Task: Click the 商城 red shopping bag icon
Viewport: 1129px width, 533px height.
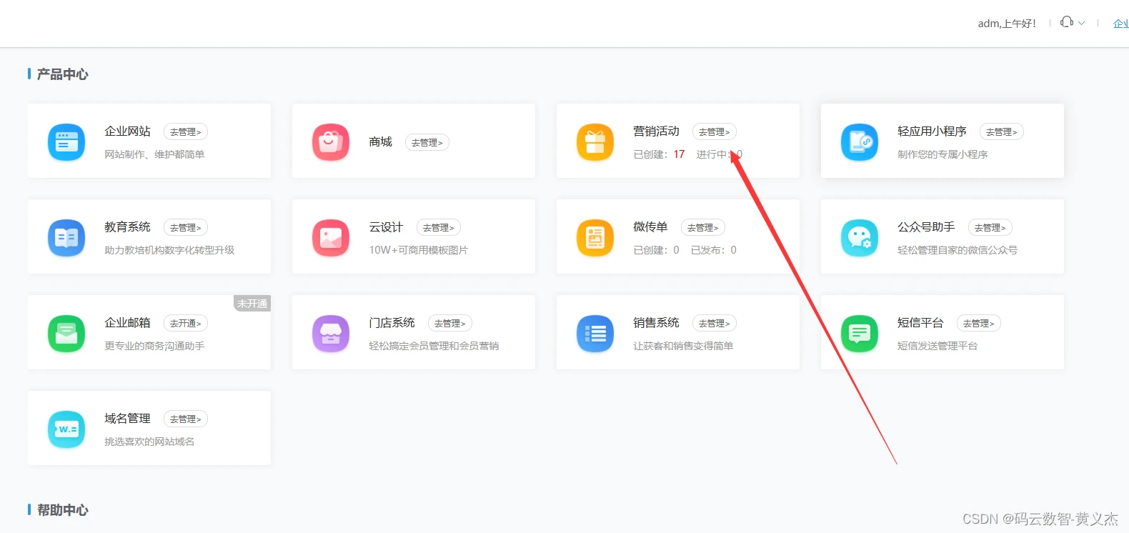Action: 331,142
